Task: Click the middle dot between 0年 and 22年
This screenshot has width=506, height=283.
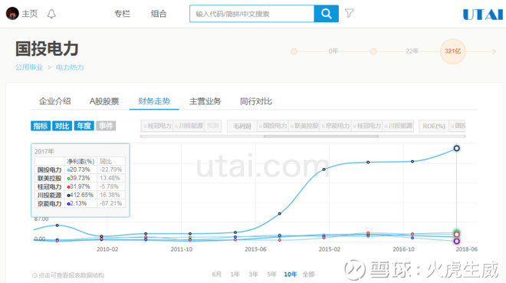Action: [373, 51]
